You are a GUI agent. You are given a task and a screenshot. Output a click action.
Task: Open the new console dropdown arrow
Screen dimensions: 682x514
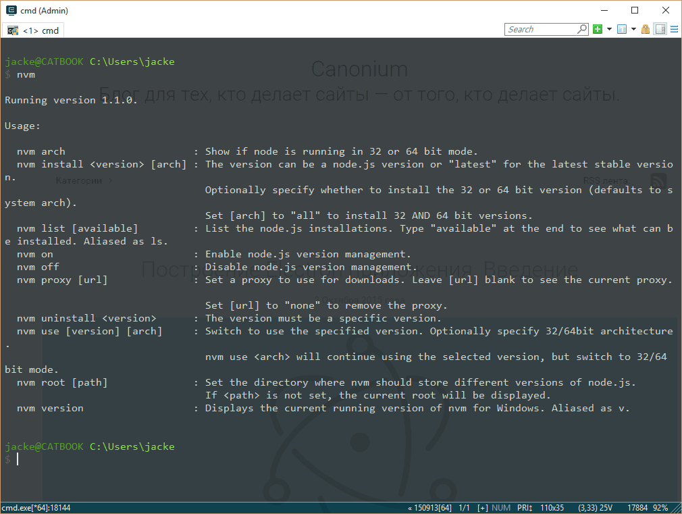point(609,29)
